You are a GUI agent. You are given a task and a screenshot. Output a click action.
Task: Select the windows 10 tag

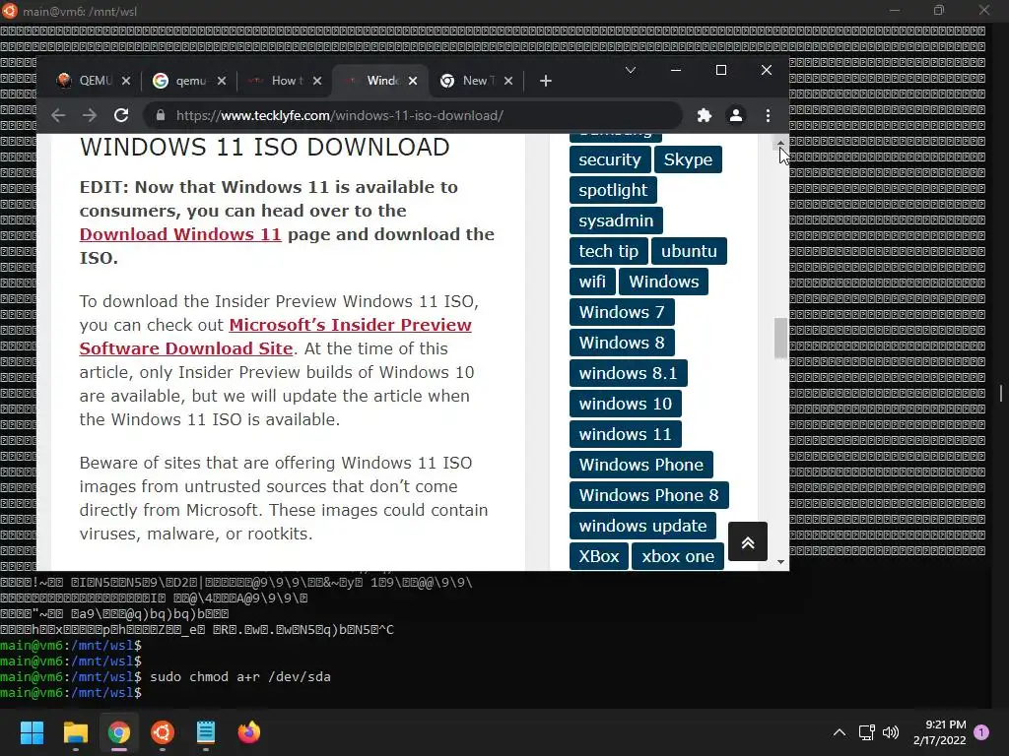[x=625, y=404]
